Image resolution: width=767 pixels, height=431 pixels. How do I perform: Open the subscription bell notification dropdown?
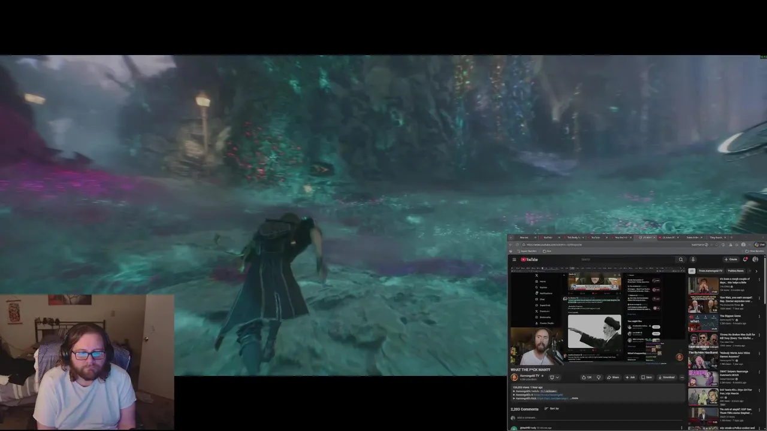[x=554, y=377]
